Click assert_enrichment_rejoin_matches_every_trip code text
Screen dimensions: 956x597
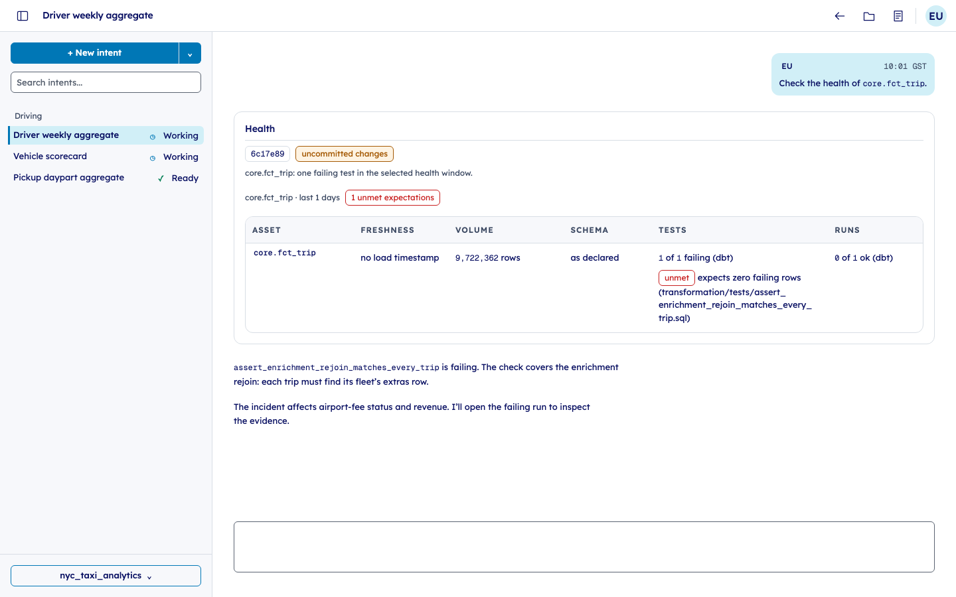[337, 367]
